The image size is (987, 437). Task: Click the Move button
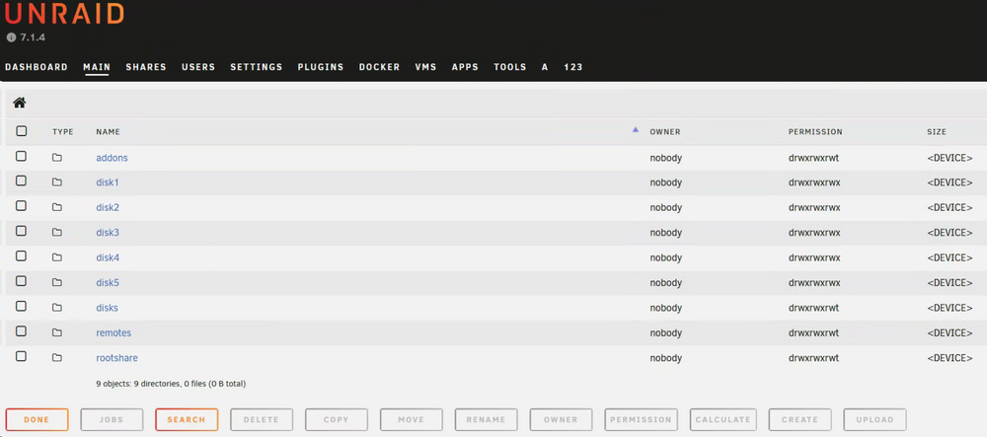point(412,419)
